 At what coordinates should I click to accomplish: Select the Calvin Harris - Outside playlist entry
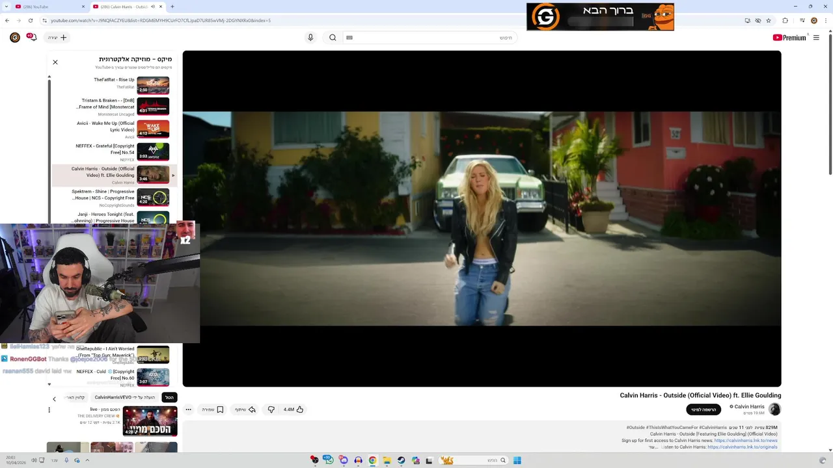coord(114,175)
